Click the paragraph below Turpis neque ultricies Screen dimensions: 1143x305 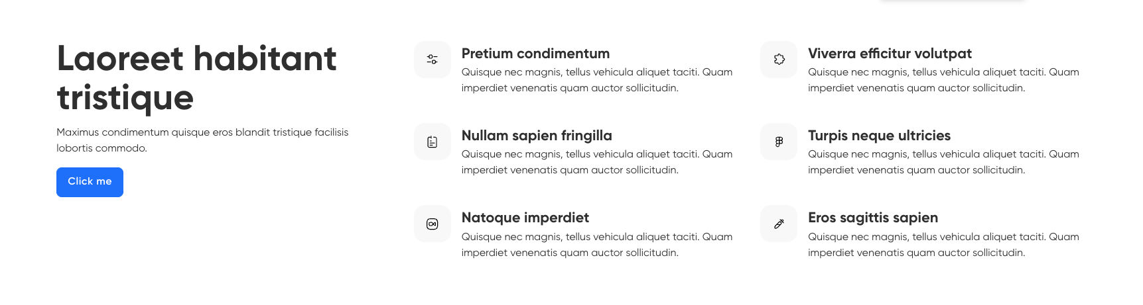point(943,162)
